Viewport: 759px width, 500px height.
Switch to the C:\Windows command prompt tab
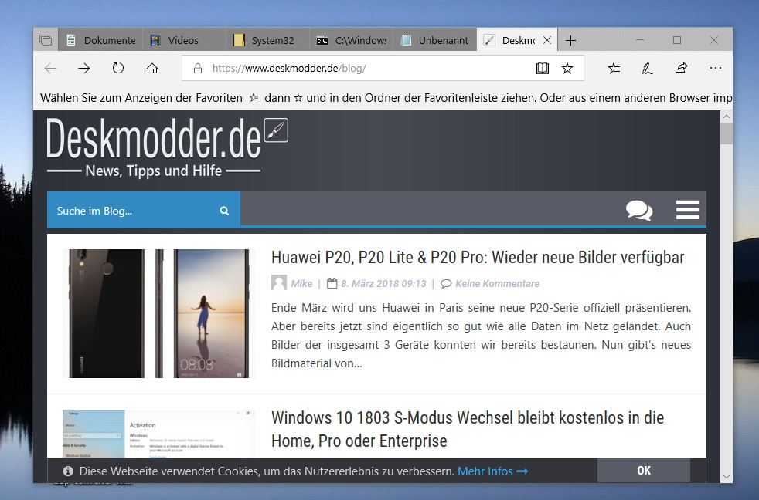tap(351, 40)
